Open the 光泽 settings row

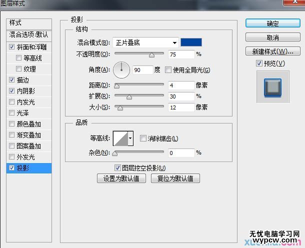coord(29,112)
